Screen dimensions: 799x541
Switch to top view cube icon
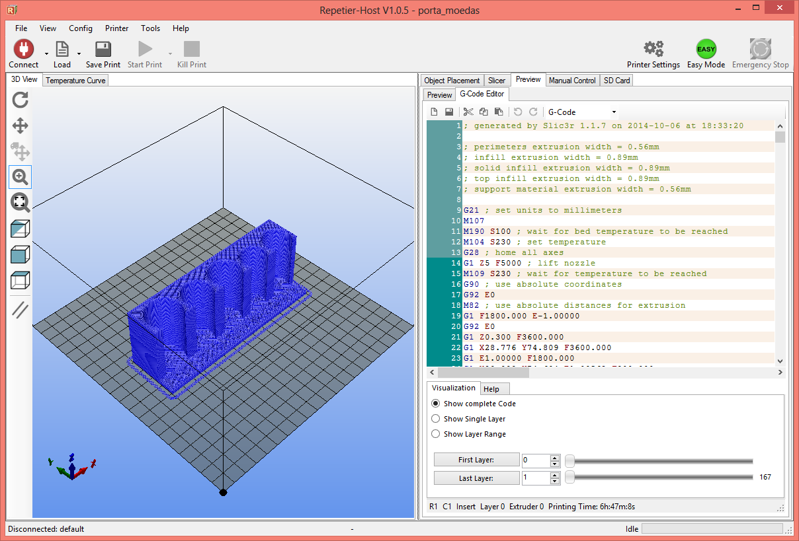(x=21, y=281)
